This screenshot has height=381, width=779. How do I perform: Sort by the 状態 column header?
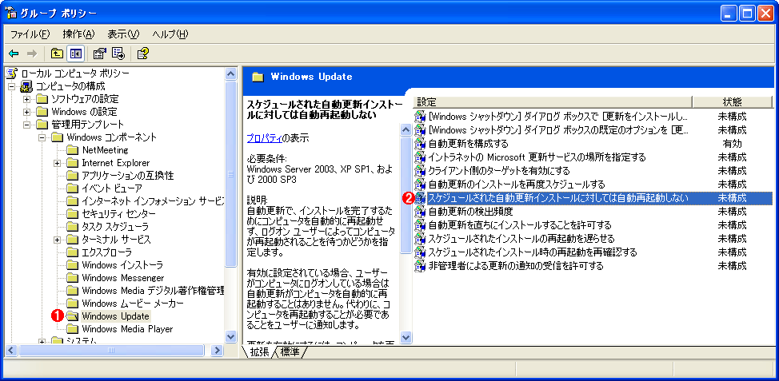733,101
